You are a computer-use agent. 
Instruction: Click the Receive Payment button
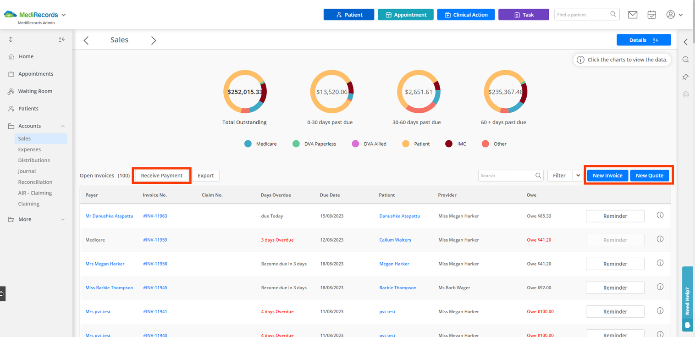point(162,176)
